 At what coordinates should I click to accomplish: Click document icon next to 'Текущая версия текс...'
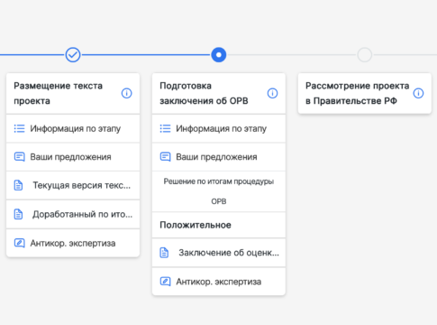pos(18,185)
